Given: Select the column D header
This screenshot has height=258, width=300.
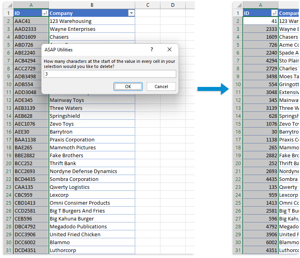Looking at the screenshot, I should [173, 5].
